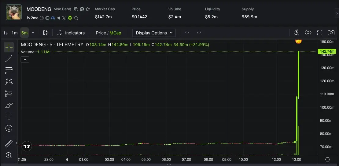The image size is (339, 166).
Task: Select the 5m timeframe
Action: point(24,33)
